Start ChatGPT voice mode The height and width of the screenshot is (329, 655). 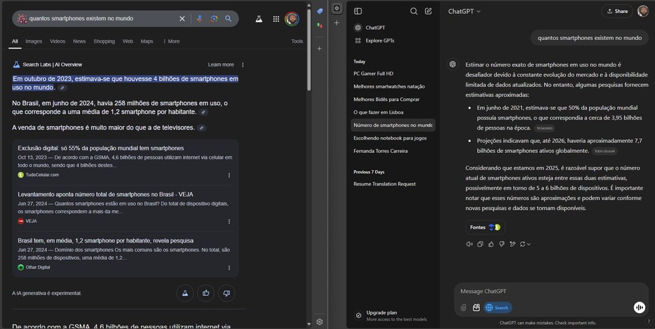639,308
